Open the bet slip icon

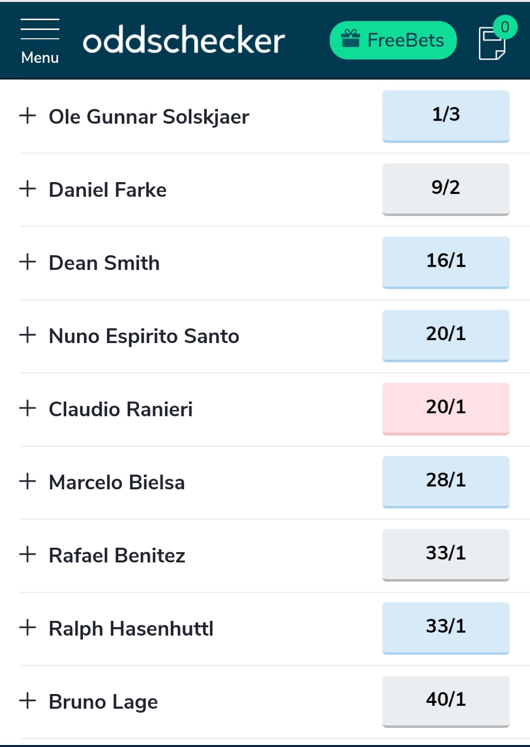(492, 44)
